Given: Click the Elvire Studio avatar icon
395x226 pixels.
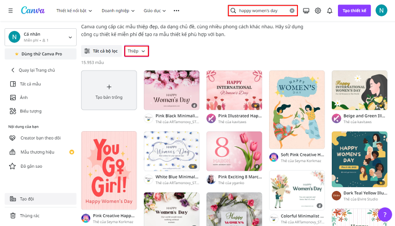Looking at the screenshot, I should [336, 195].
